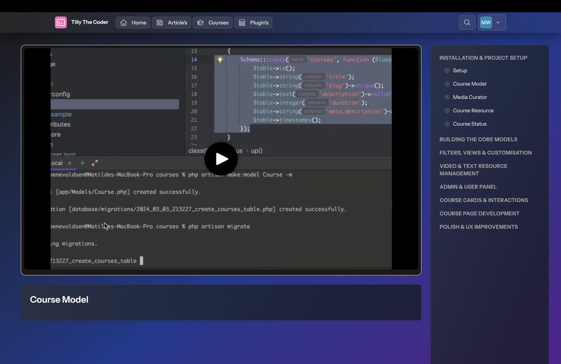Select the Course Status lesson
Screen dimensions: 561x364
click(x=470, y=124)
